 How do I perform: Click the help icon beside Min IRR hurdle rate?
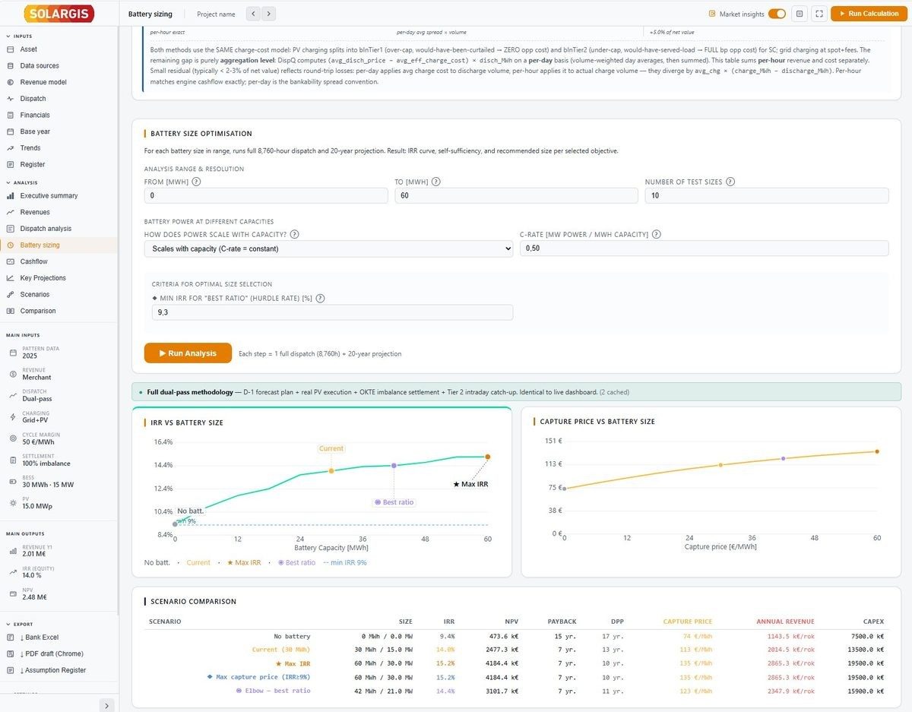tap(320, 299)
